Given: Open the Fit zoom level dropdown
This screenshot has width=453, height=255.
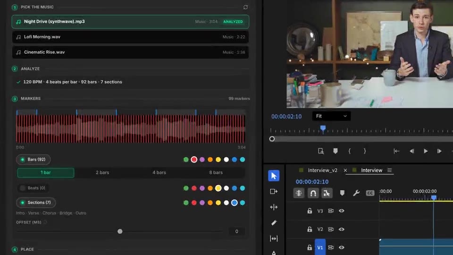Looking at the screenshot, I should click(331, 116).
